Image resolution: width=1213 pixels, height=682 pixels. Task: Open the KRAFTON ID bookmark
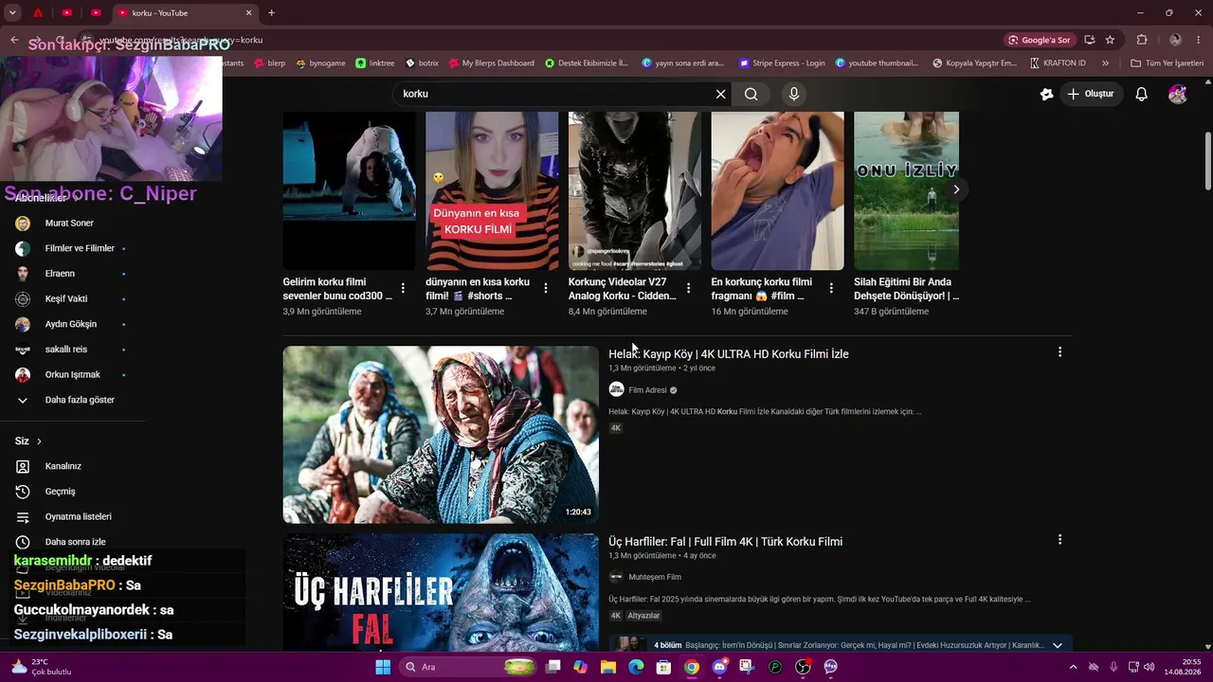tap(1058, 63)
